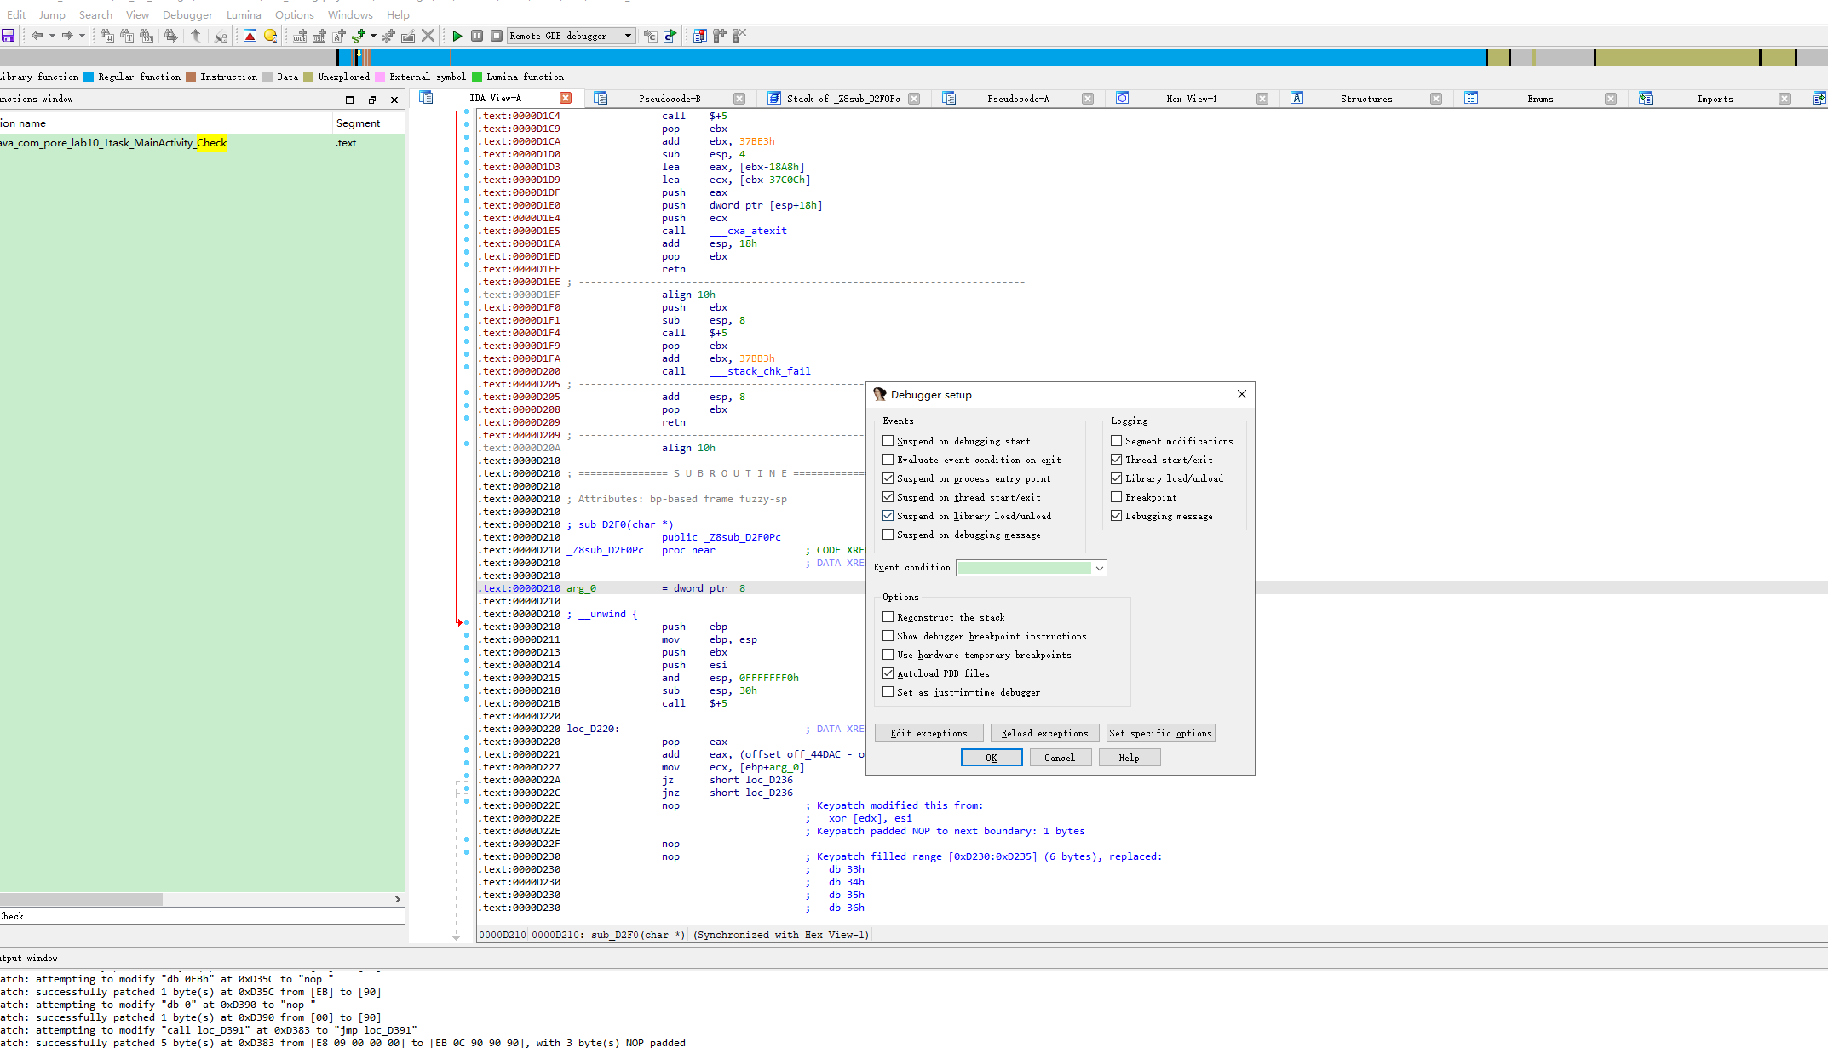Toggle Autoload PDB files checkbox

888,673
